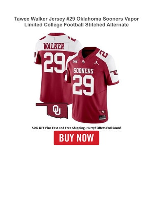Click the small OU logo at jersey collar
The image size is (153, 198).
click(83, 61)
